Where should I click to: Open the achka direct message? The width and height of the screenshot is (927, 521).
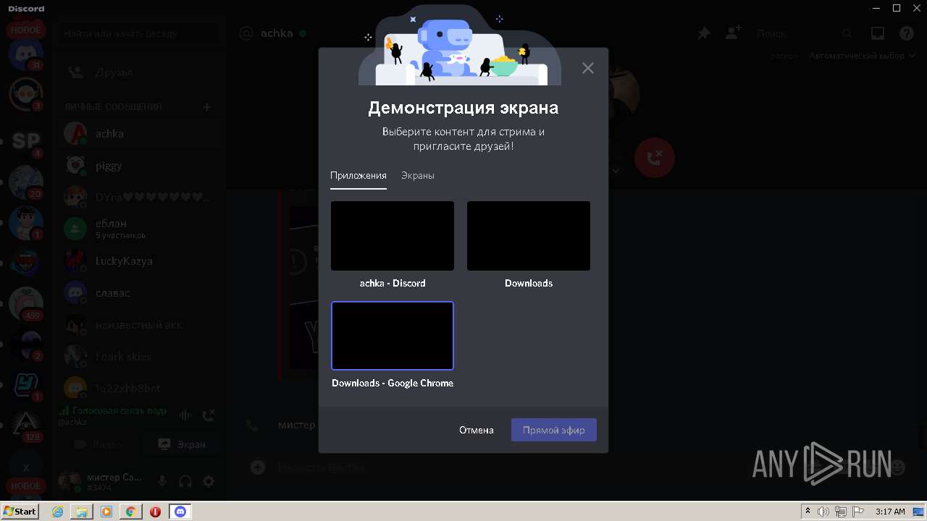click(138, 134)
